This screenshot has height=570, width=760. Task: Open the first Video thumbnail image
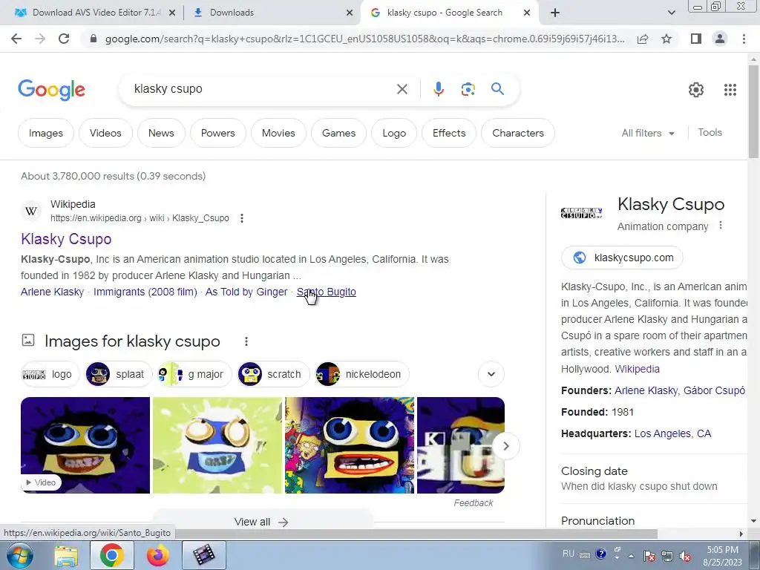tap(85, 445)
